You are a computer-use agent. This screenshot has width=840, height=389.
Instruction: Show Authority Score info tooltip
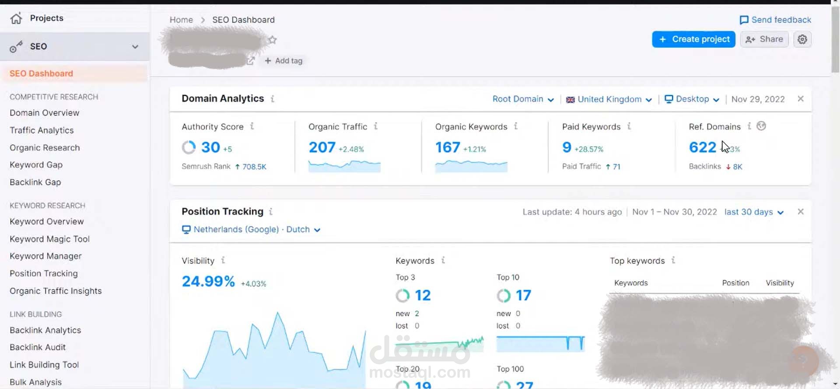pyautogui.click(x=252, y=126)
